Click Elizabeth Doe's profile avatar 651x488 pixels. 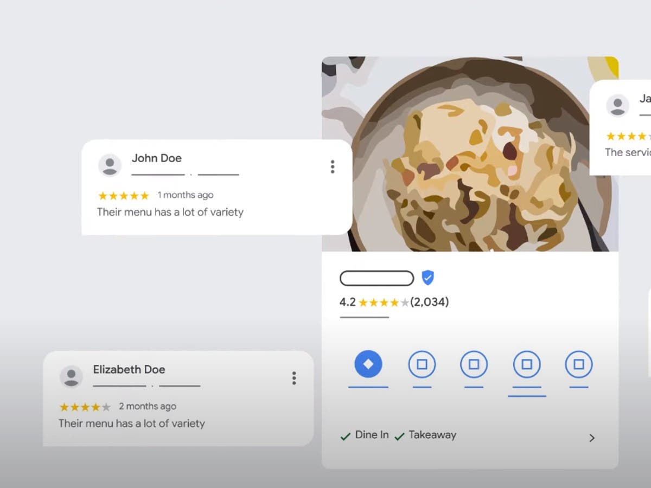click(71, 376)
